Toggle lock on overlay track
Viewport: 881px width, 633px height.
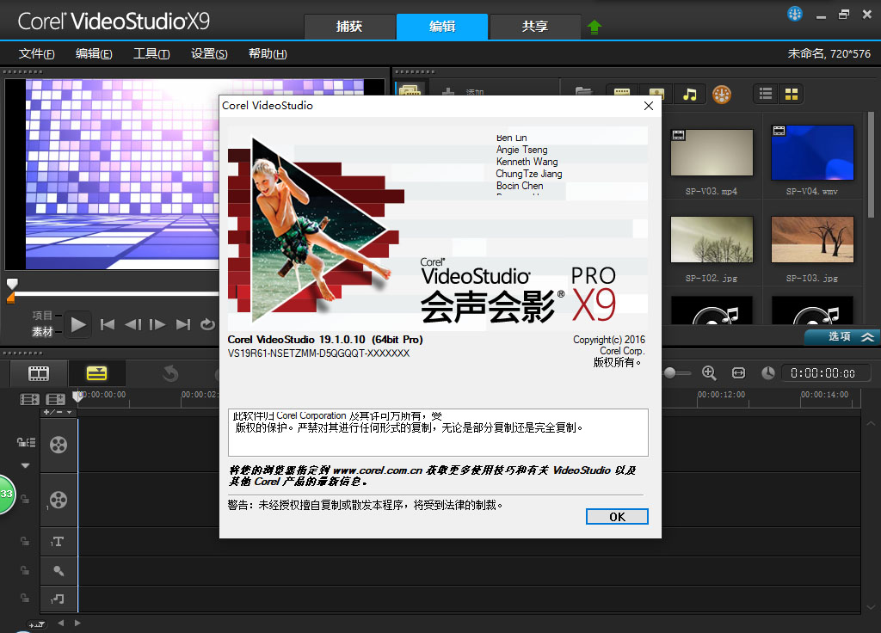point(25,499)
